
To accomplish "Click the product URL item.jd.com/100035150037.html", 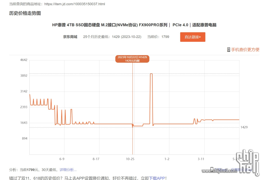I will (x=75, y=4).
